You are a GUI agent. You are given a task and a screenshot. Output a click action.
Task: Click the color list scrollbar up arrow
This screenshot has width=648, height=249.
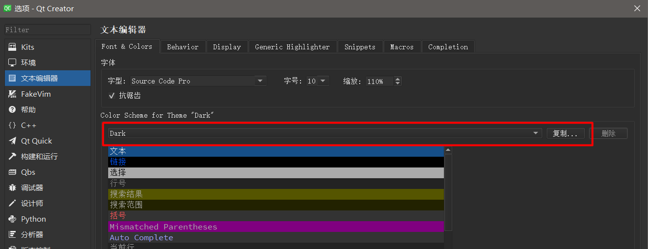(448, 149)
